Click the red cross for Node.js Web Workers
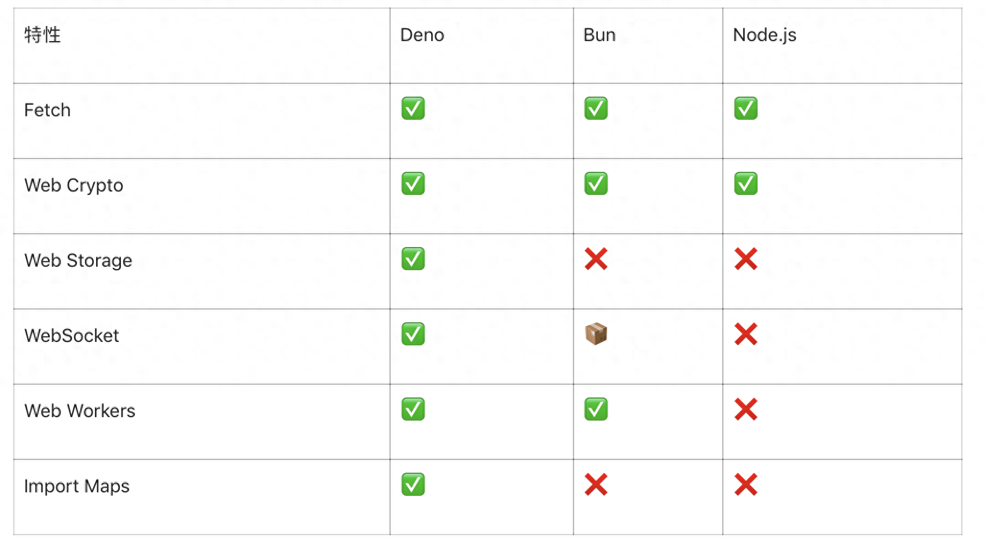Viewport: 985px width, 545px height. tap(746, 409)
